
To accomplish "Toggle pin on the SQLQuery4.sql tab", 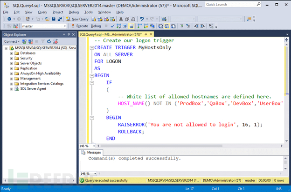I will click(x=146, y=34).
